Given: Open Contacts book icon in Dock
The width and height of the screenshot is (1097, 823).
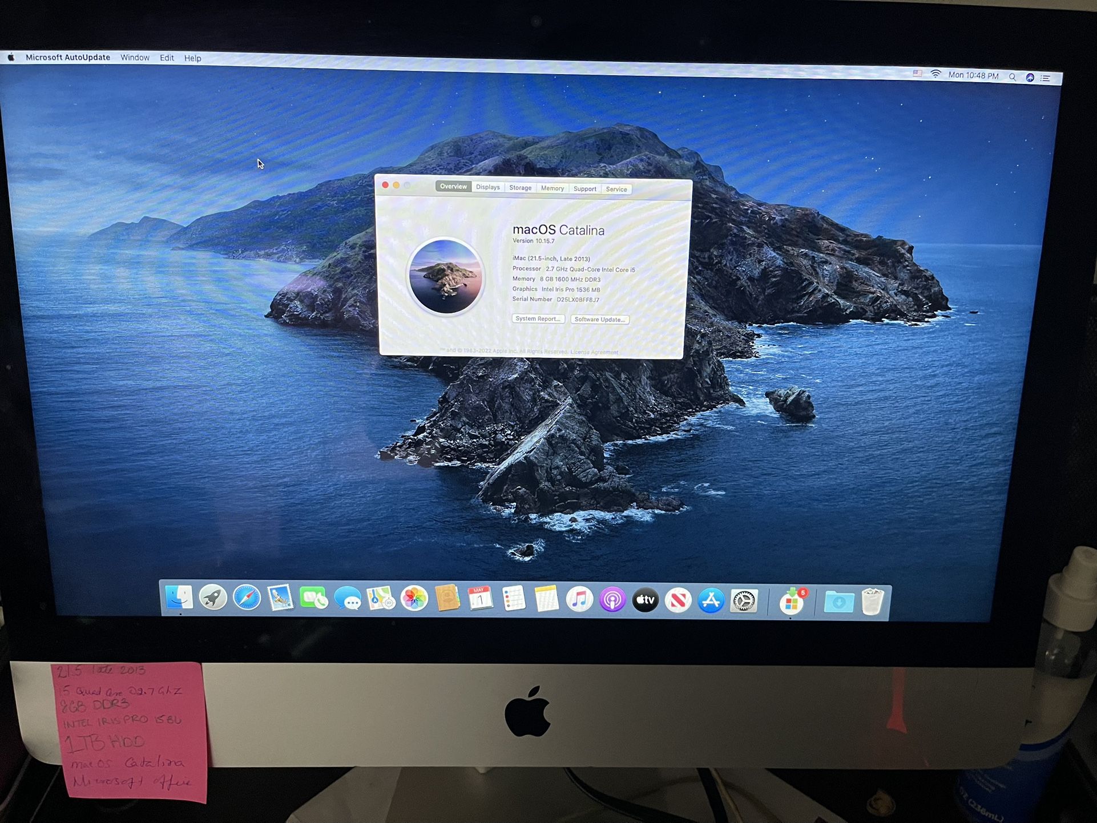Looking at the screenshot, I should [x=447, y=599].
